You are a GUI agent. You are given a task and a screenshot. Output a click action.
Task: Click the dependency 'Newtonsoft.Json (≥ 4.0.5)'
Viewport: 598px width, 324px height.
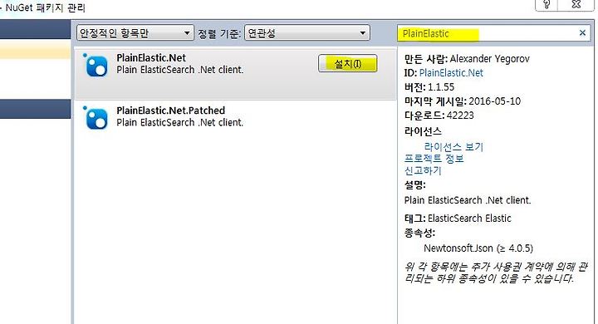pyautogui.click(x=478, y=248)
